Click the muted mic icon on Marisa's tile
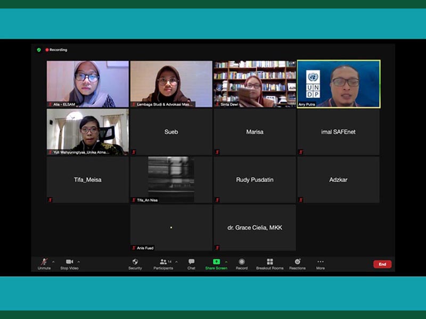 pos(217,152)
